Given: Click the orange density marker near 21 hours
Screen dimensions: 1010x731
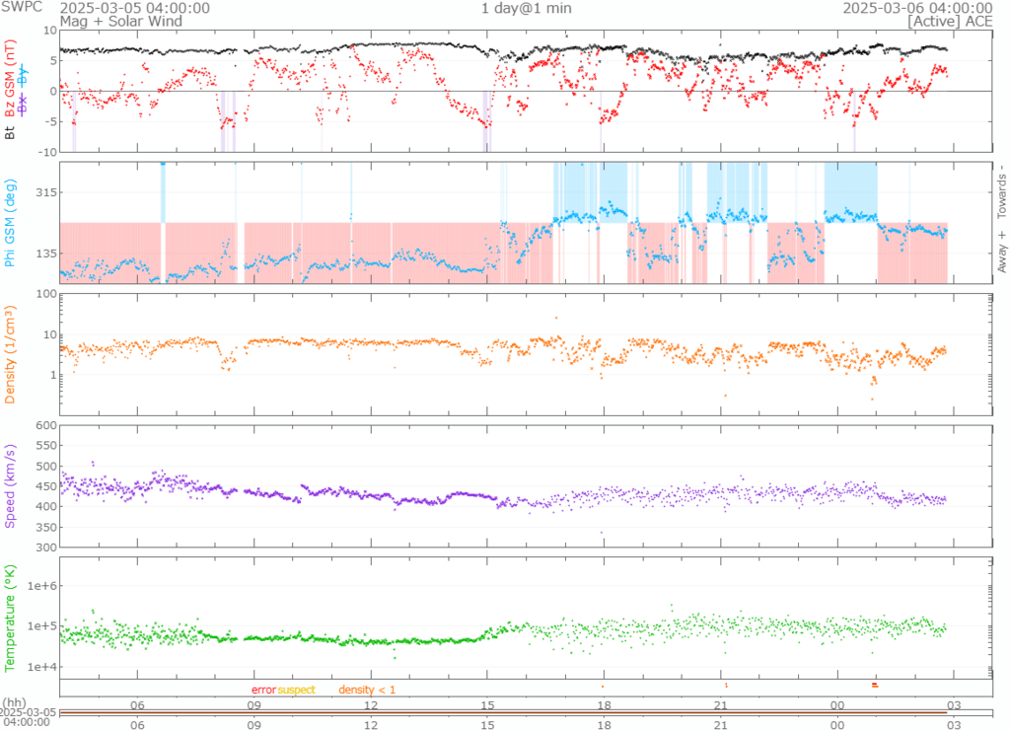Looking at the screenshot, I should coord(726,684).
